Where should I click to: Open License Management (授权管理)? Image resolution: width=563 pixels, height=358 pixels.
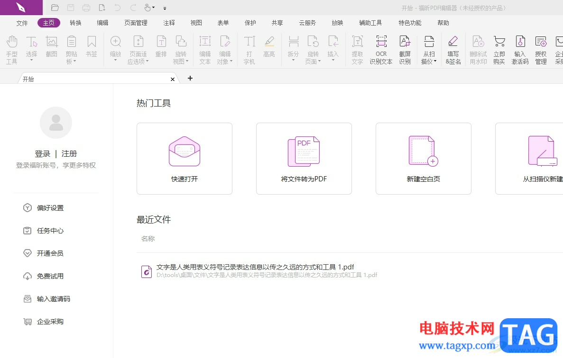(x=541, y=50)
